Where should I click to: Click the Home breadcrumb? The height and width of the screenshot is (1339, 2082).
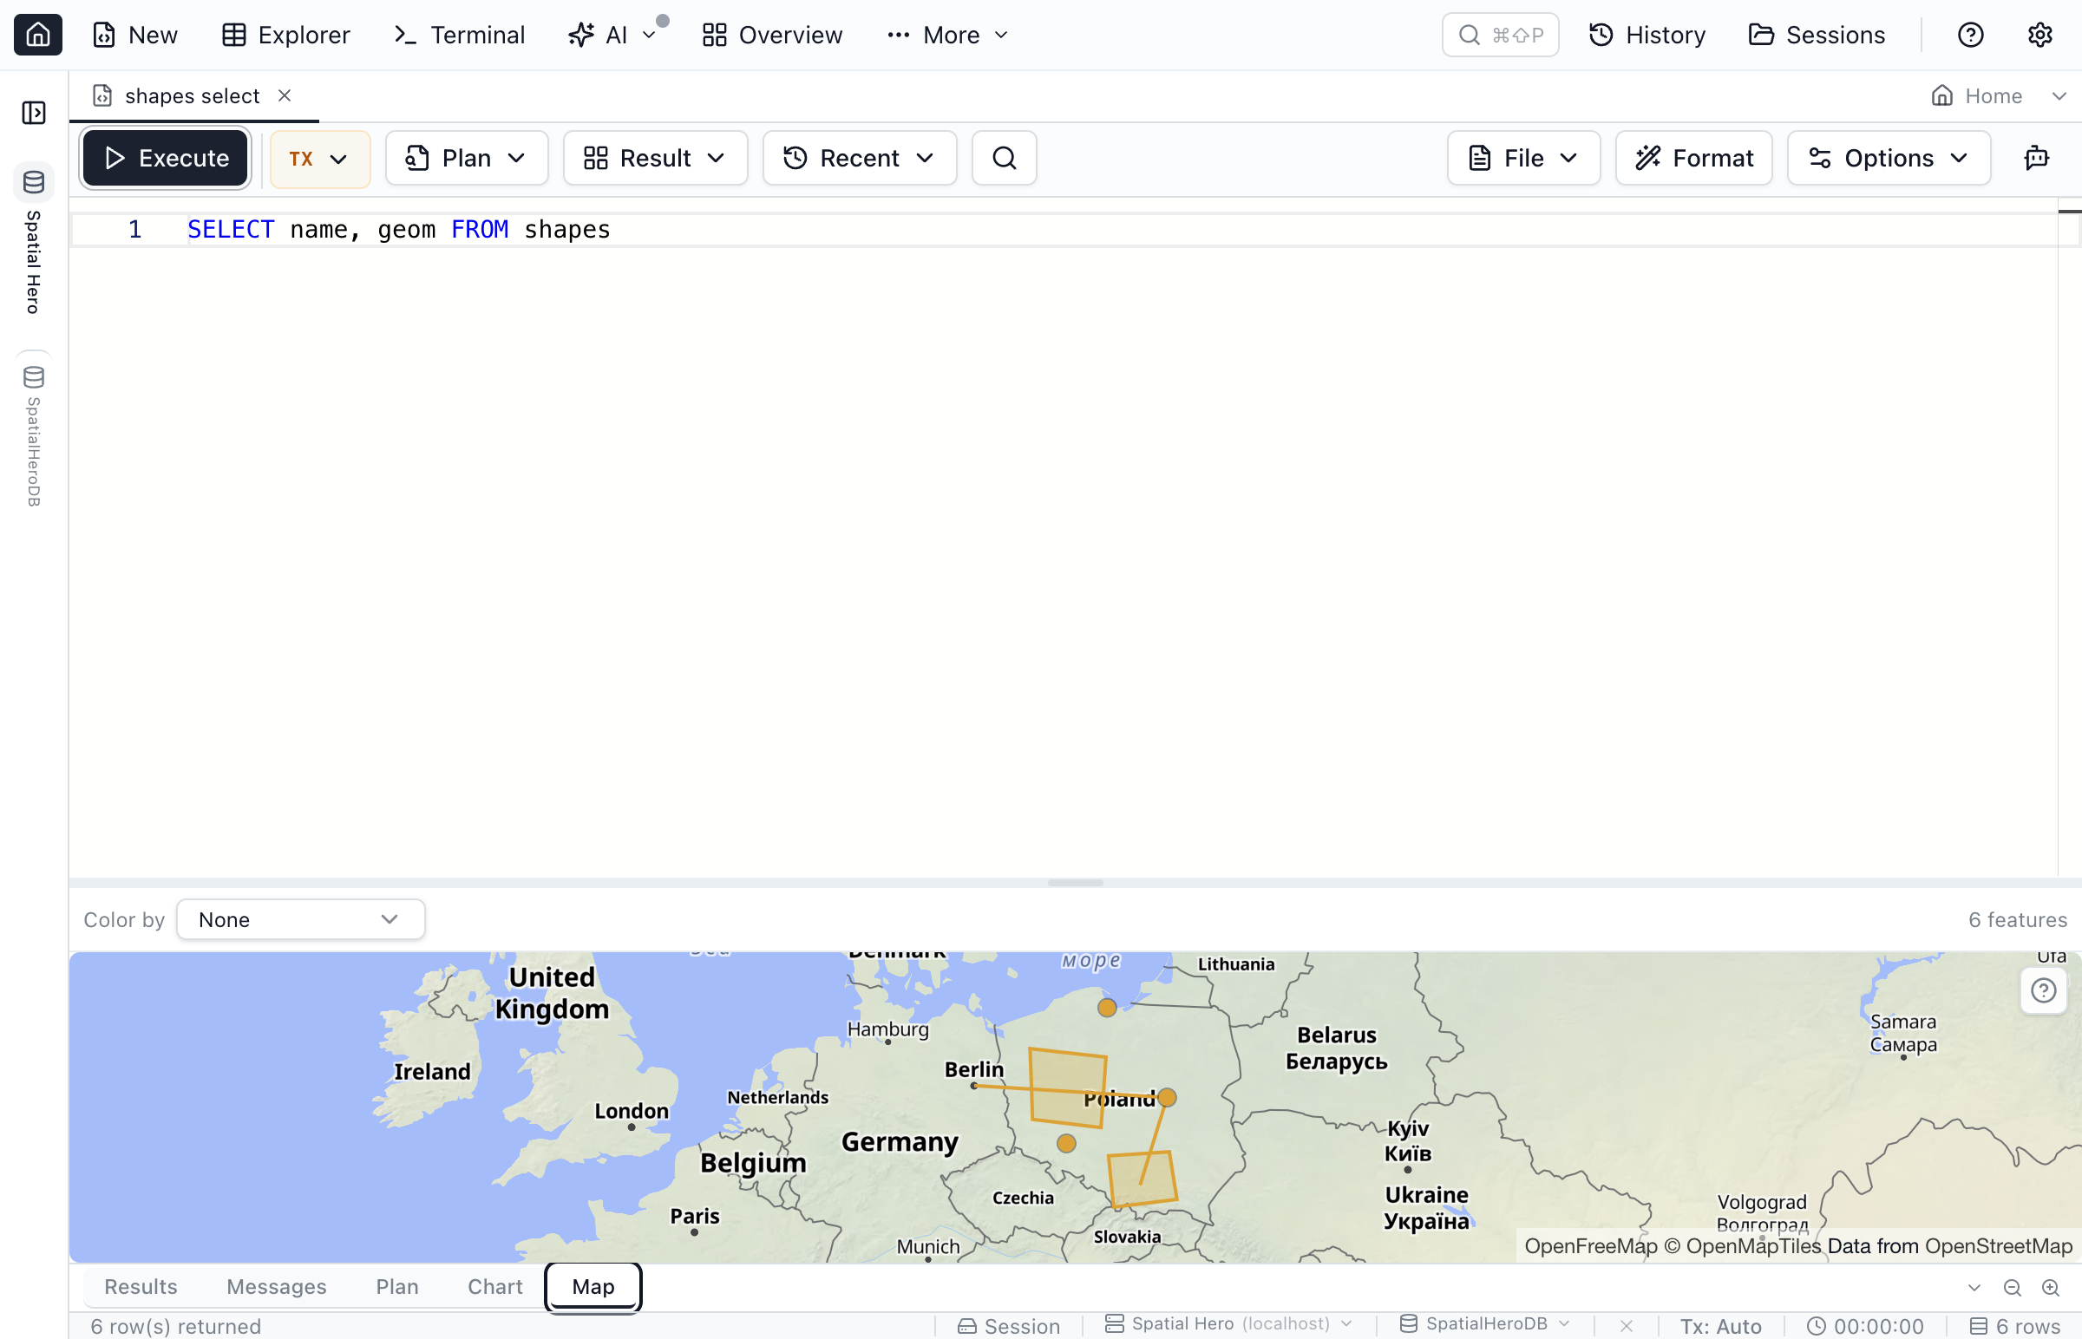(x=1977, y=95)
